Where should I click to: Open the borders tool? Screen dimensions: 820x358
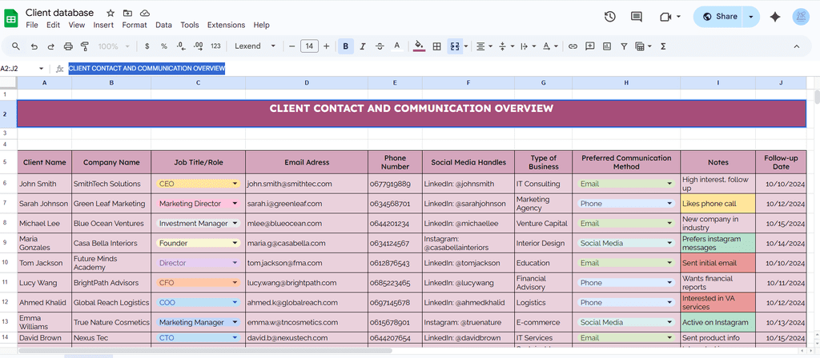437,46
